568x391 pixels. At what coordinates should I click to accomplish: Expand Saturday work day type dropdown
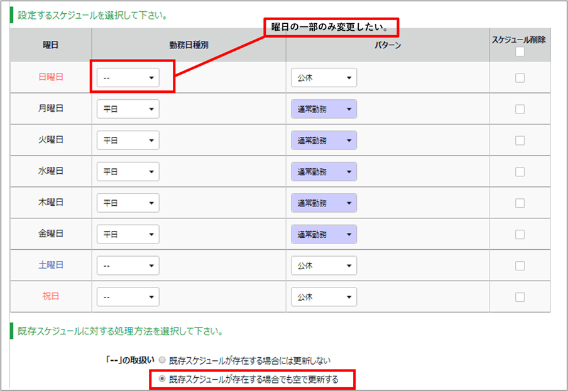[x=128, y=265]
